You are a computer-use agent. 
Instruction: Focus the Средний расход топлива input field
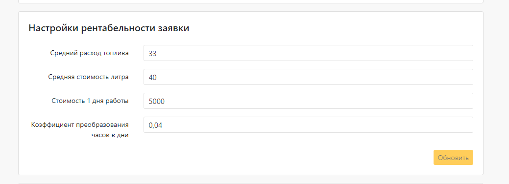coord(308,53)
